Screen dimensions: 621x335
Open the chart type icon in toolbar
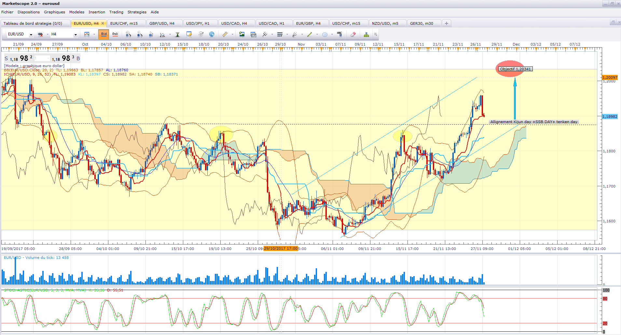(87, 34)
